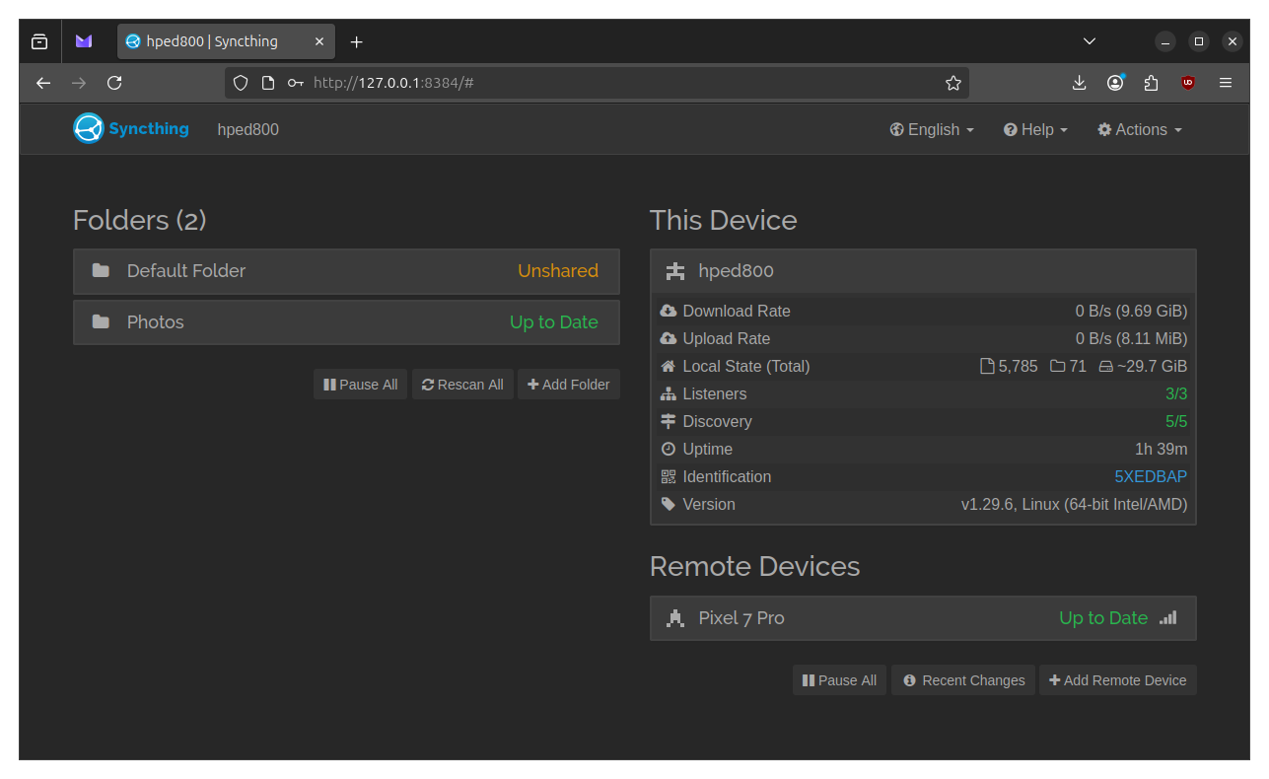Click the Pixel 7 Pro device icon

(675, 618)
